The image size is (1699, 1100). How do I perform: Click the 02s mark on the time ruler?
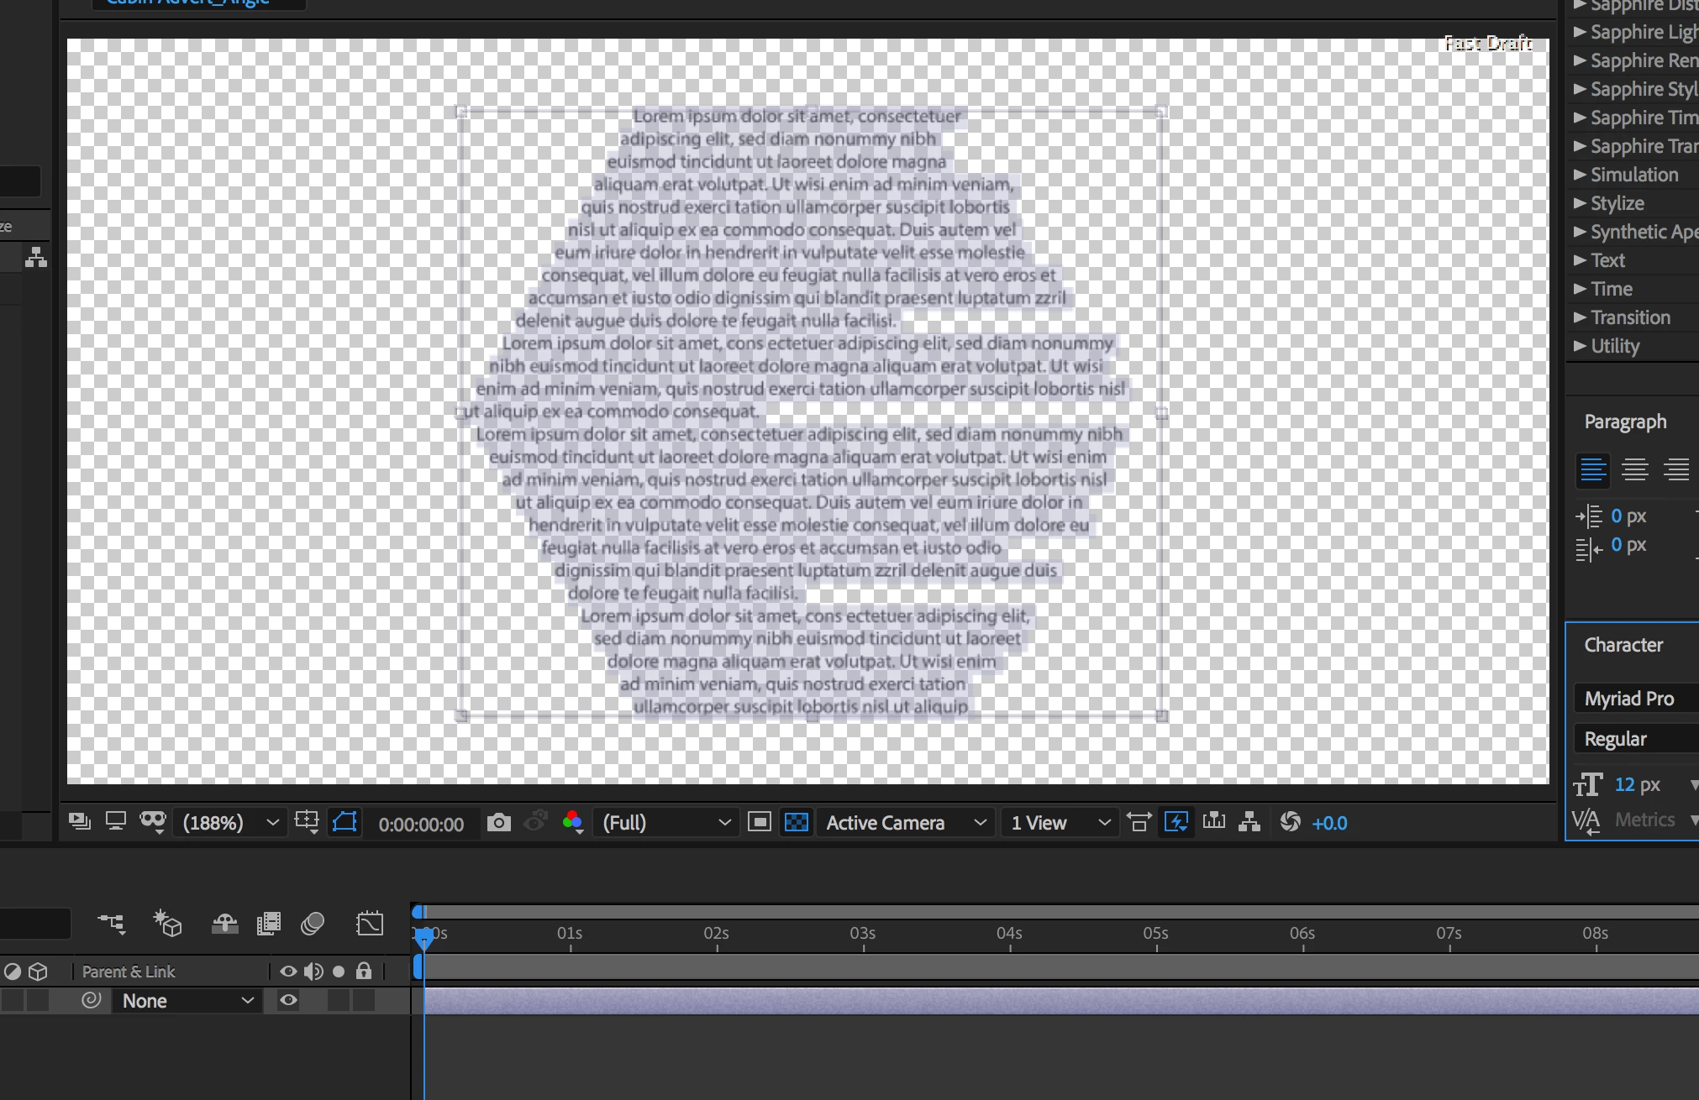[x=716, y=935]
